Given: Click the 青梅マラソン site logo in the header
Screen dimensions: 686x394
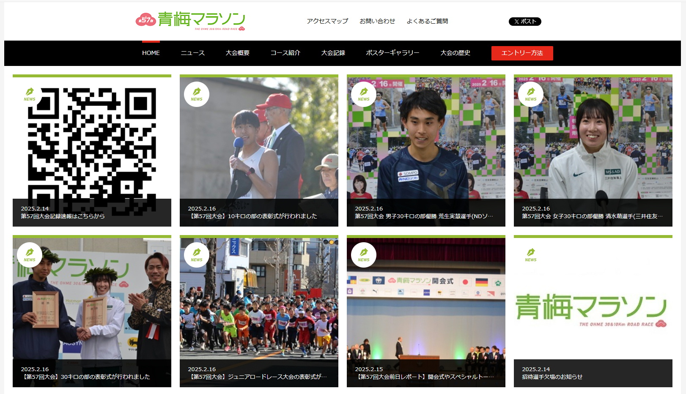Looking at the screenshot, I should [190, 21].
